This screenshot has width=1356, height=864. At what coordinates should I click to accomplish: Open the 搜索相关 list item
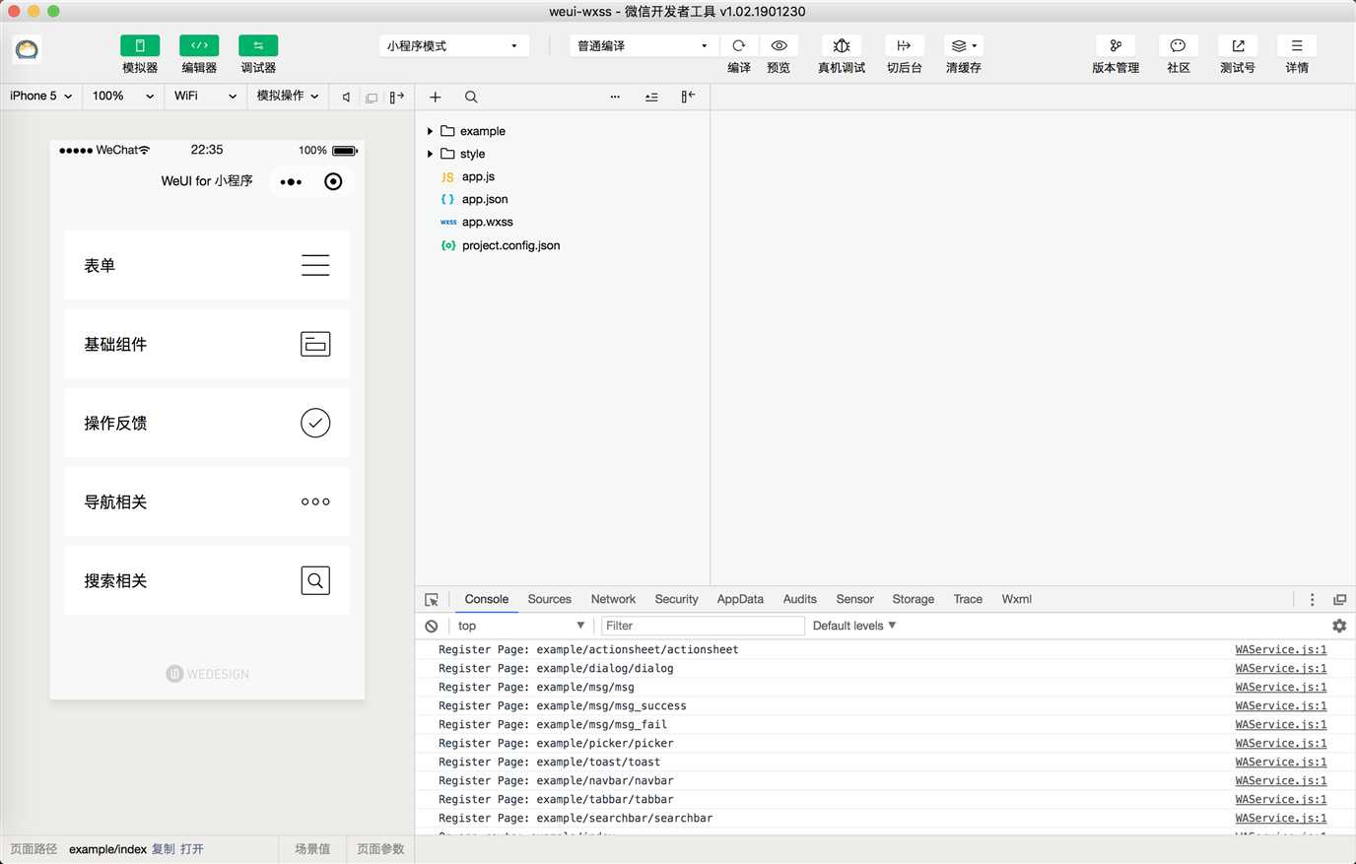pyautogui.click(x=207, y=580)
